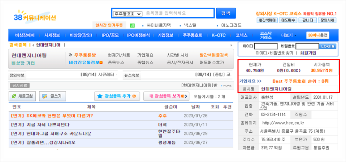Open popular stock 넥스틸
Image resolution: width=346 pixels, height=162 pixels.
(190, 25)
